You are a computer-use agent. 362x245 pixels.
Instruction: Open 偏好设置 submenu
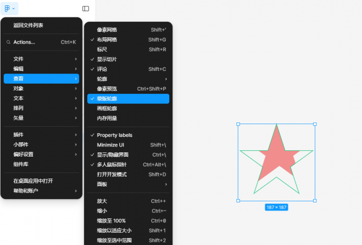coord(42,154)
